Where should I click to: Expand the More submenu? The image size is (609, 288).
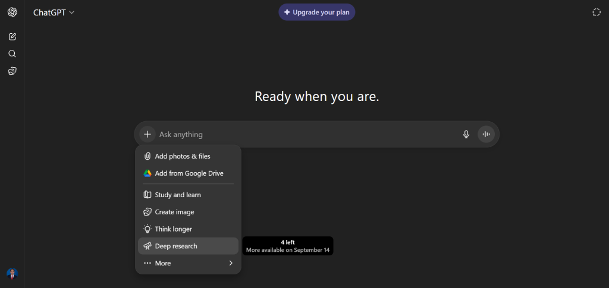[x=188, y=263]
